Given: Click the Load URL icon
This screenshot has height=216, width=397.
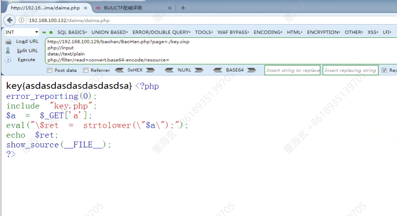Looking at the screenshot, I should click(8, 42).
